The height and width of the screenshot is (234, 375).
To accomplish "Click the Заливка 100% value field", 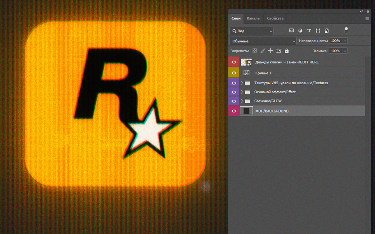I will [x=335, y=51].
